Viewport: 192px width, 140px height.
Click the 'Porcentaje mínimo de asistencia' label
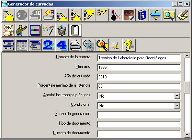[x=64, y=86]
